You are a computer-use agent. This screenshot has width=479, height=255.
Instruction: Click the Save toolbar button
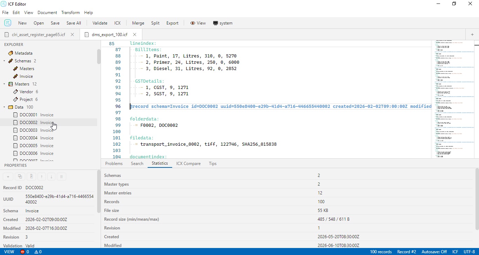tap(55, 23)
